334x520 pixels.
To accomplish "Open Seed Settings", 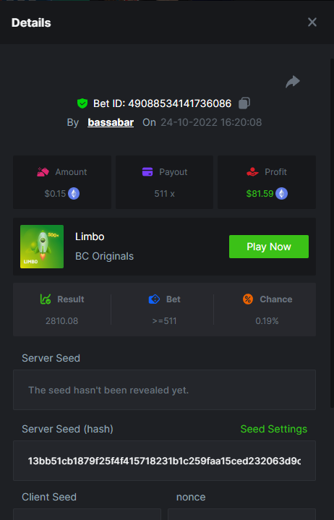I will pos(274,429).
